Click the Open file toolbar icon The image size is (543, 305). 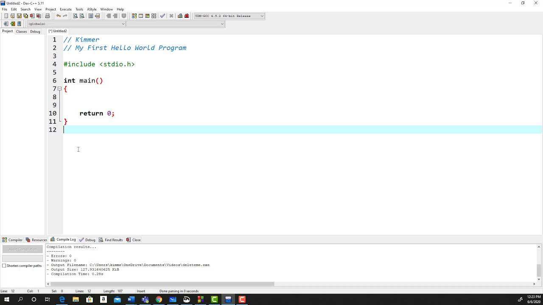[12, 16]
